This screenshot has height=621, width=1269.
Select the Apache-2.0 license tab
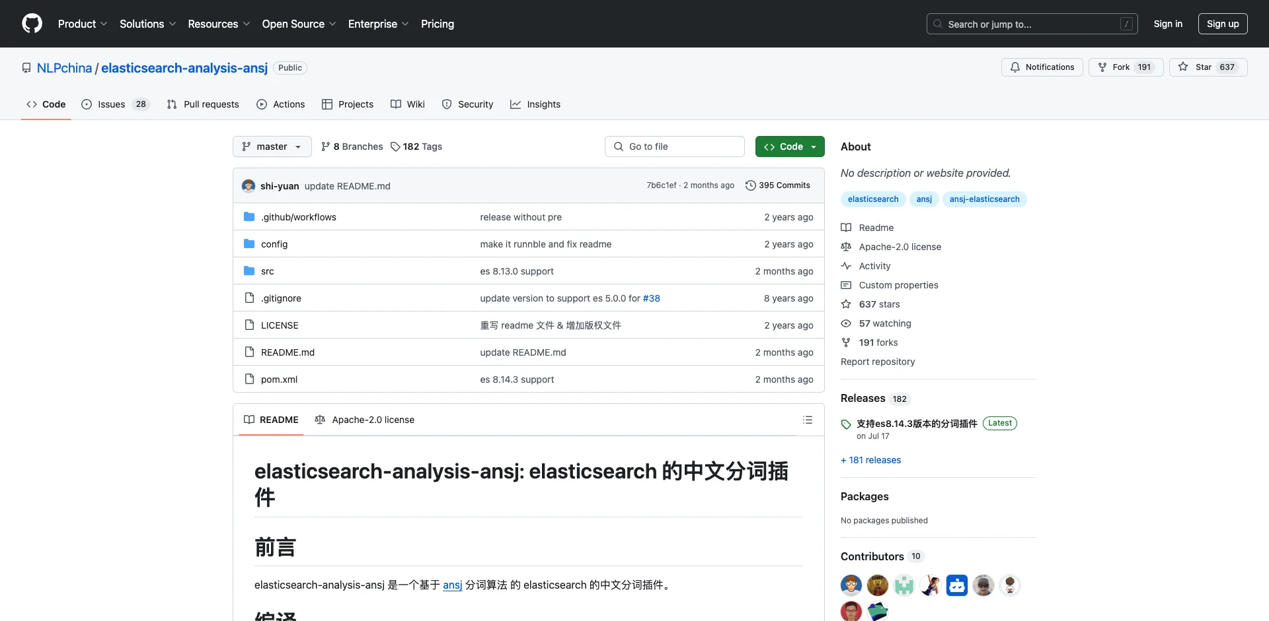click(365, 420)
